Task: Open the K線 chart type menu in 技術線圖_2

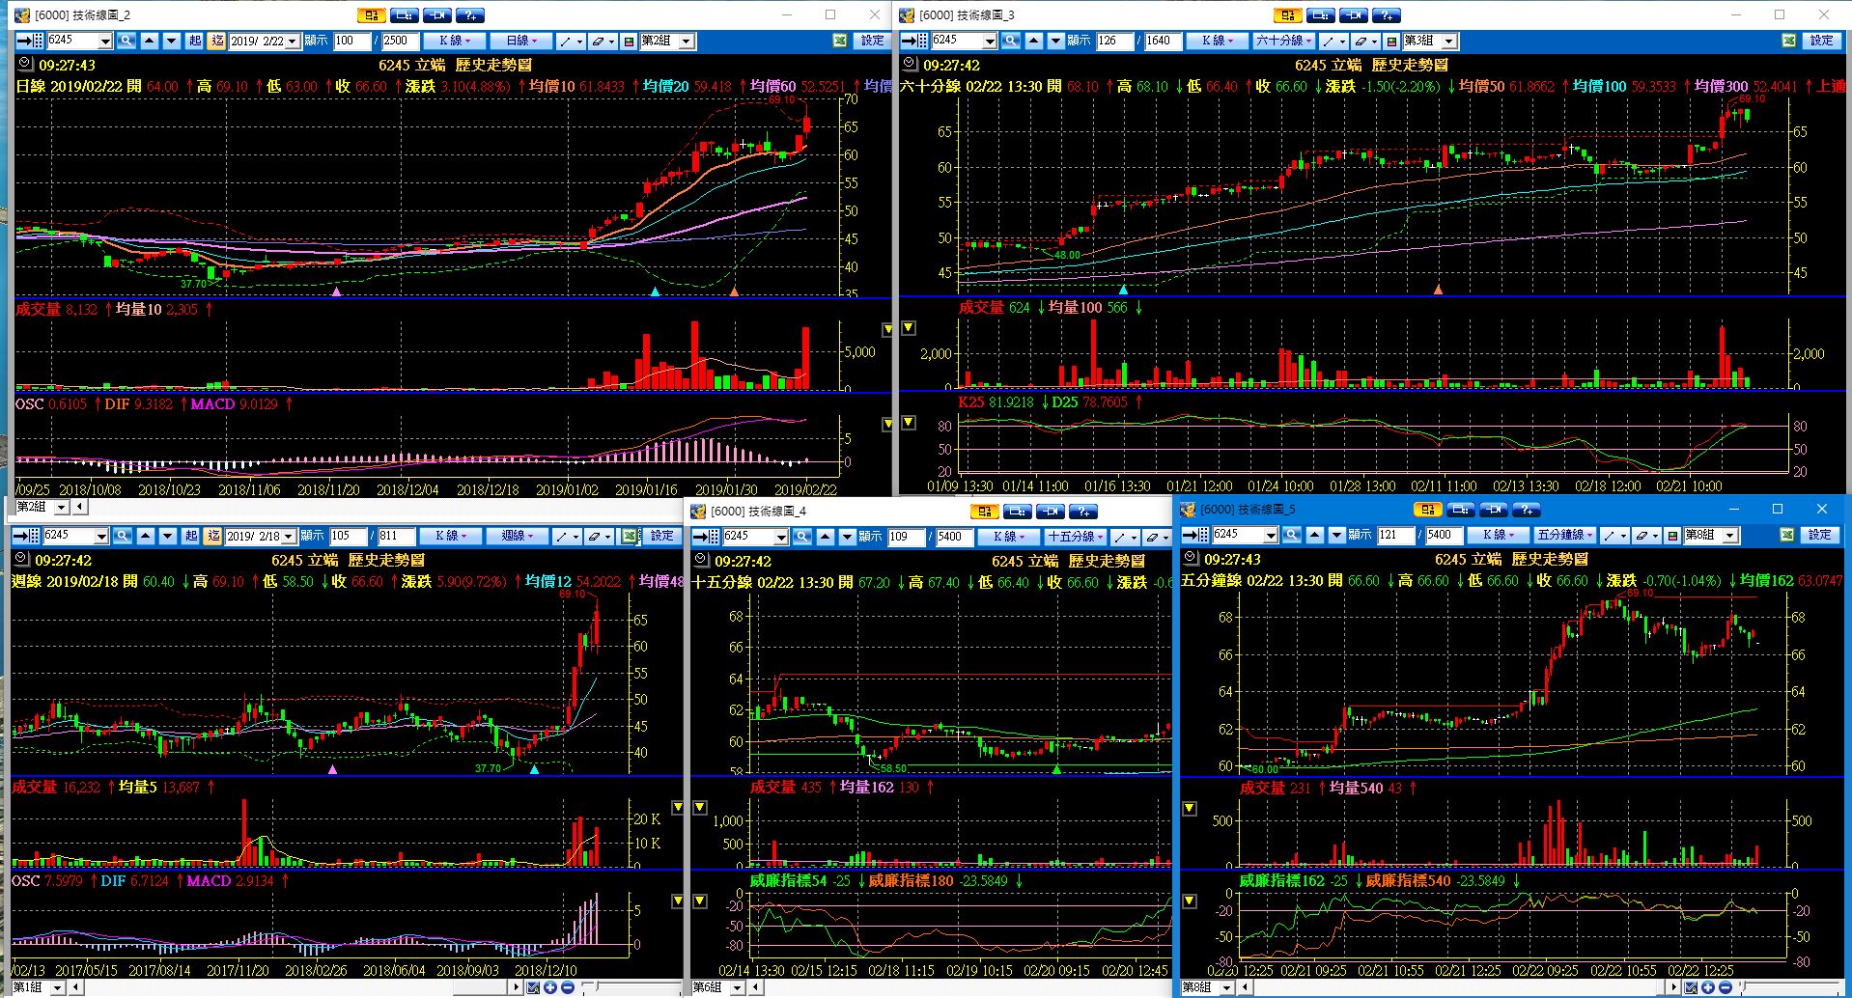Action: point(454,41)
